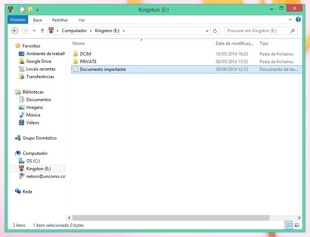Viewport: 310px width, 237px height.
Task: Switch to large icons view
Action: (297, 225)
